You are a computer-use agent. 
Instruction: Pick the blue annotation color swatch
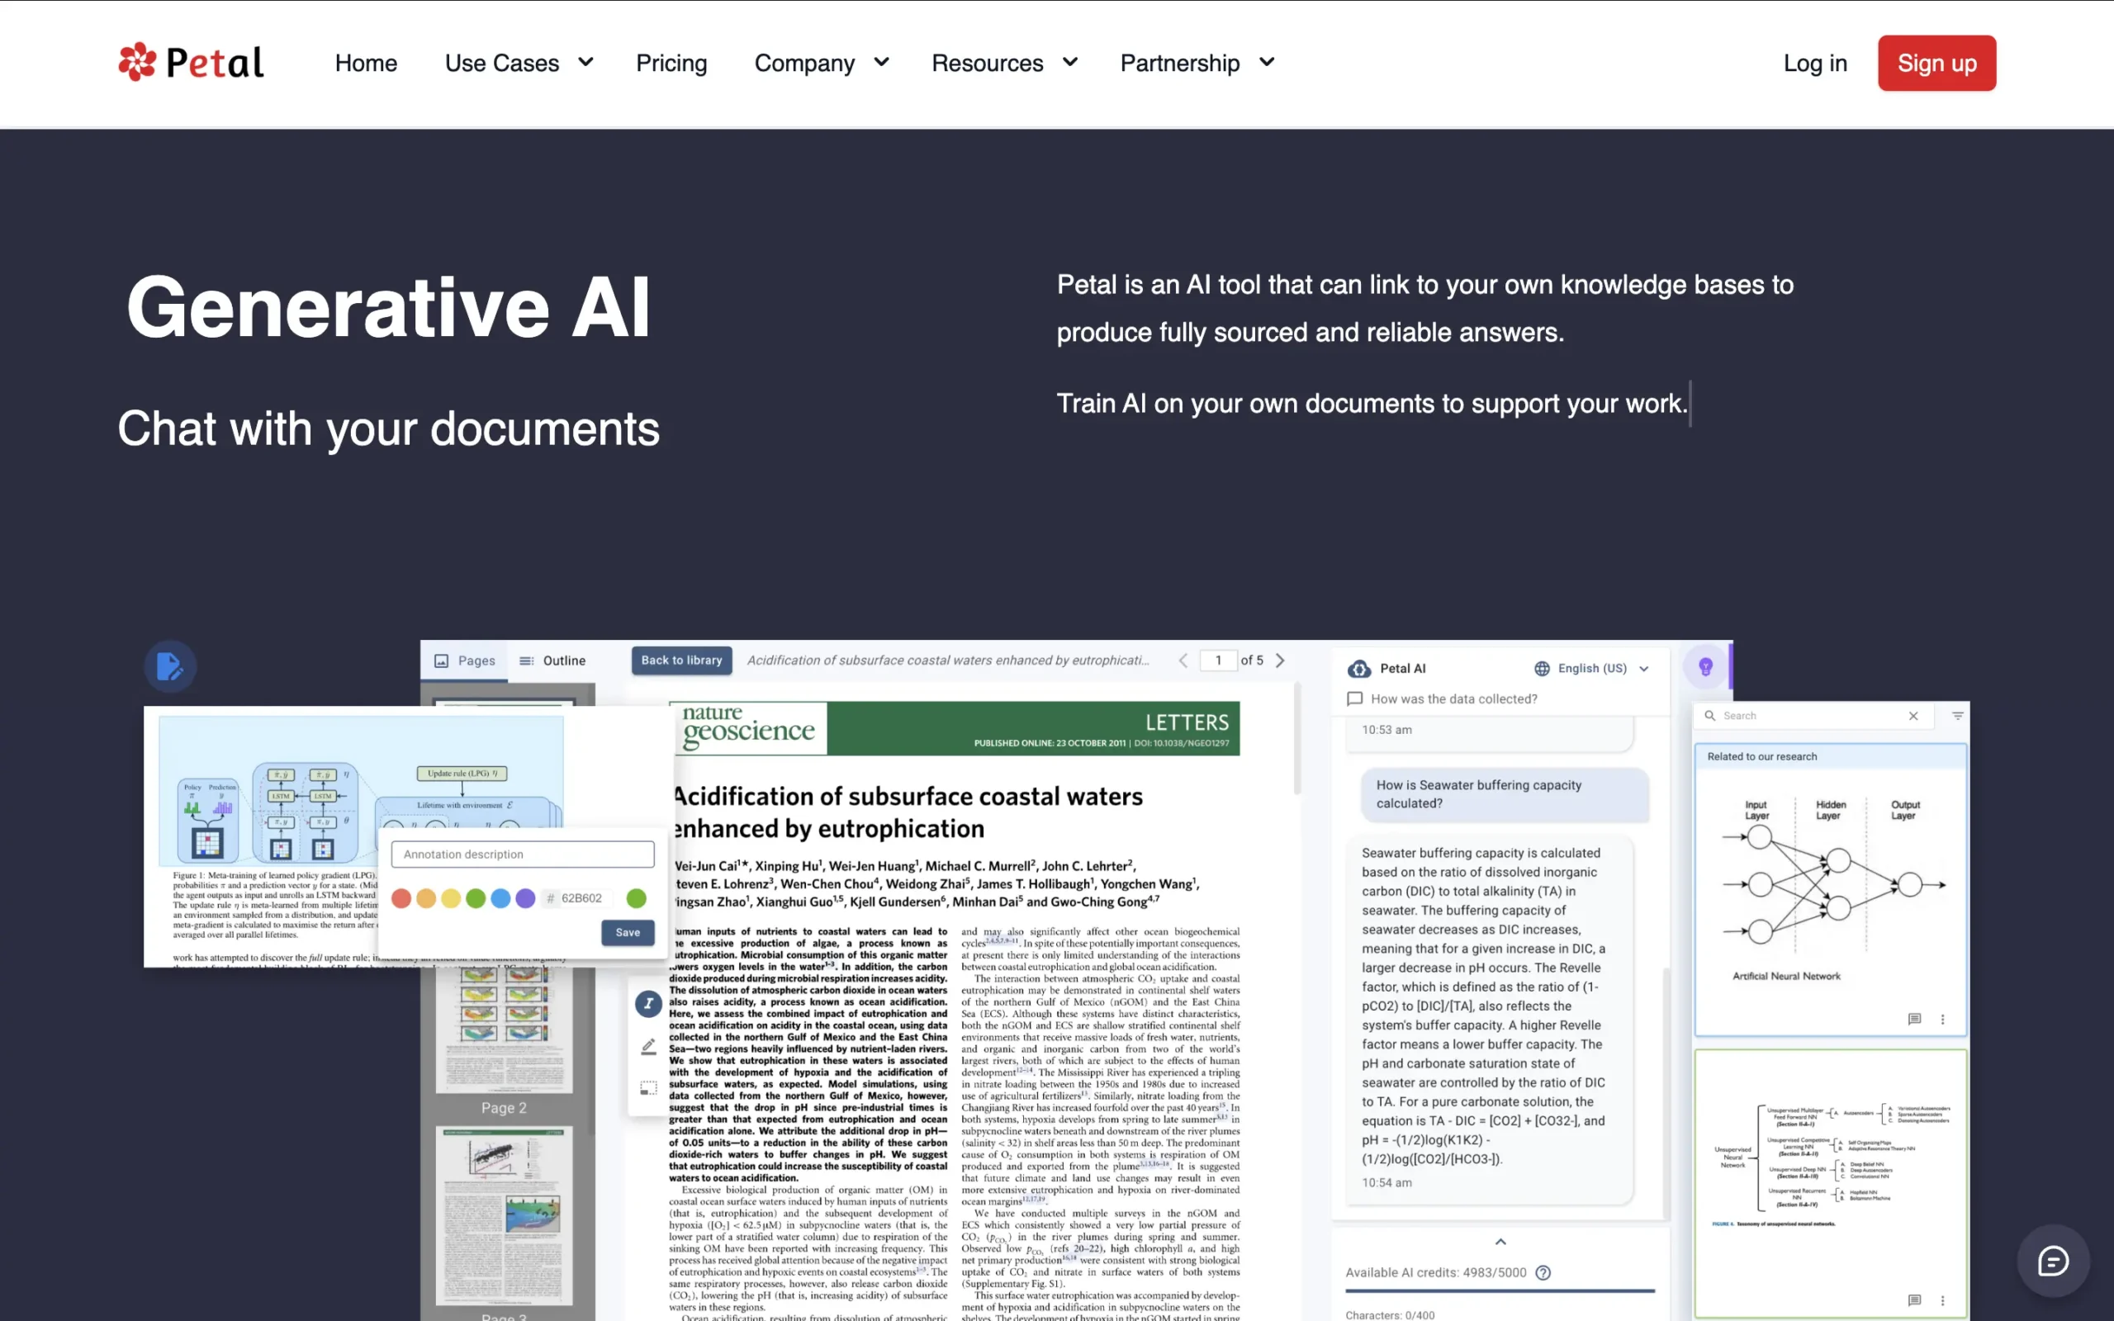pyautogui.click(x=500, y=898)
